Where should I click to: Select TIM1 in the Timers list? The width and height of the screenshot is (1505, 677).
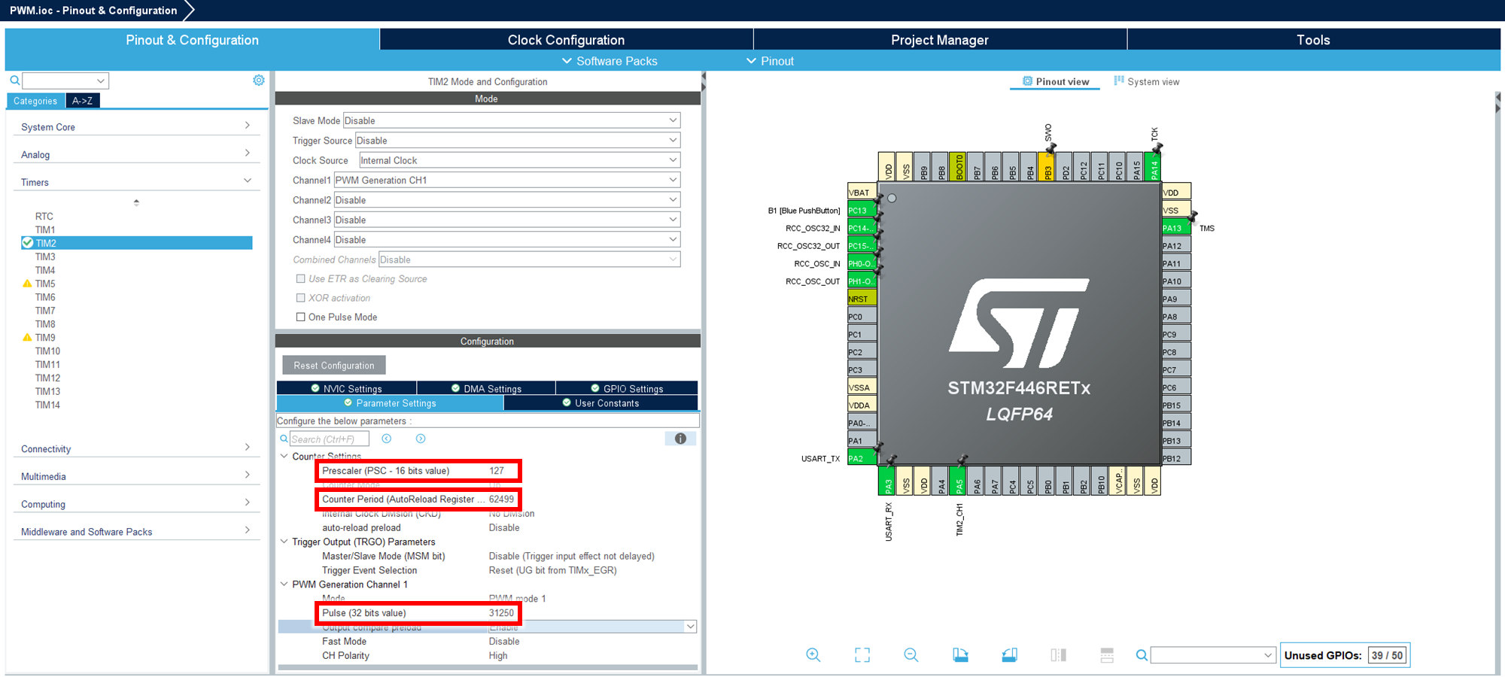click(x=45, y=229)
